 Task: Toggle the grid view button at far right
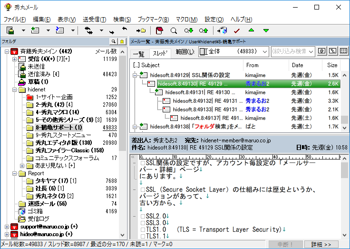[343, 51]
